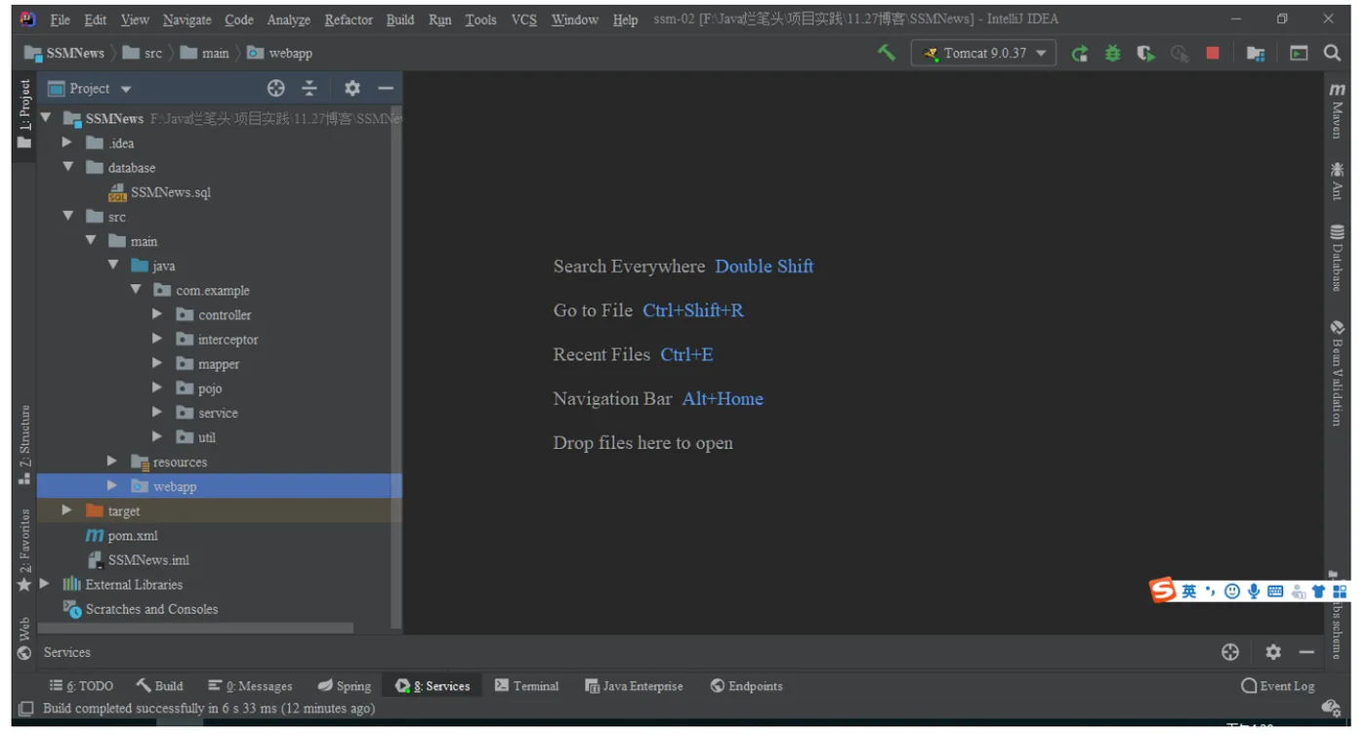This screenshot has width=1367, height=735.
Task: Expand the mapper package
Action: click(x=157, y=363)
